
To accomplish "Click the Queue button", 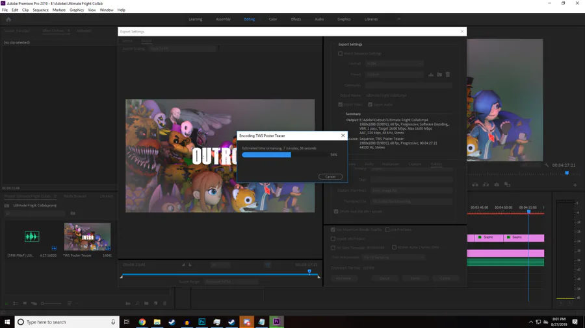I will pyautogui.click(x=384, y=278).
